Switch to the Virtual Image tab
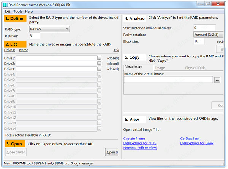This screenshot has width=228, height=169. click(x=139, y=67)
